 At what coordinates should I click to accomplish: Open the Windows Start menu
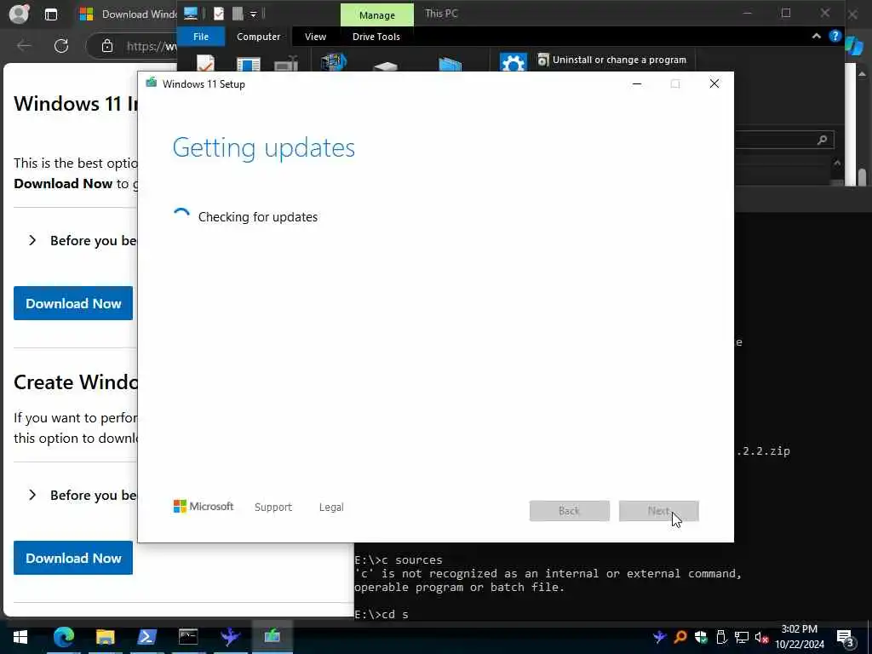pyautogui.click(x=20, y=637)
